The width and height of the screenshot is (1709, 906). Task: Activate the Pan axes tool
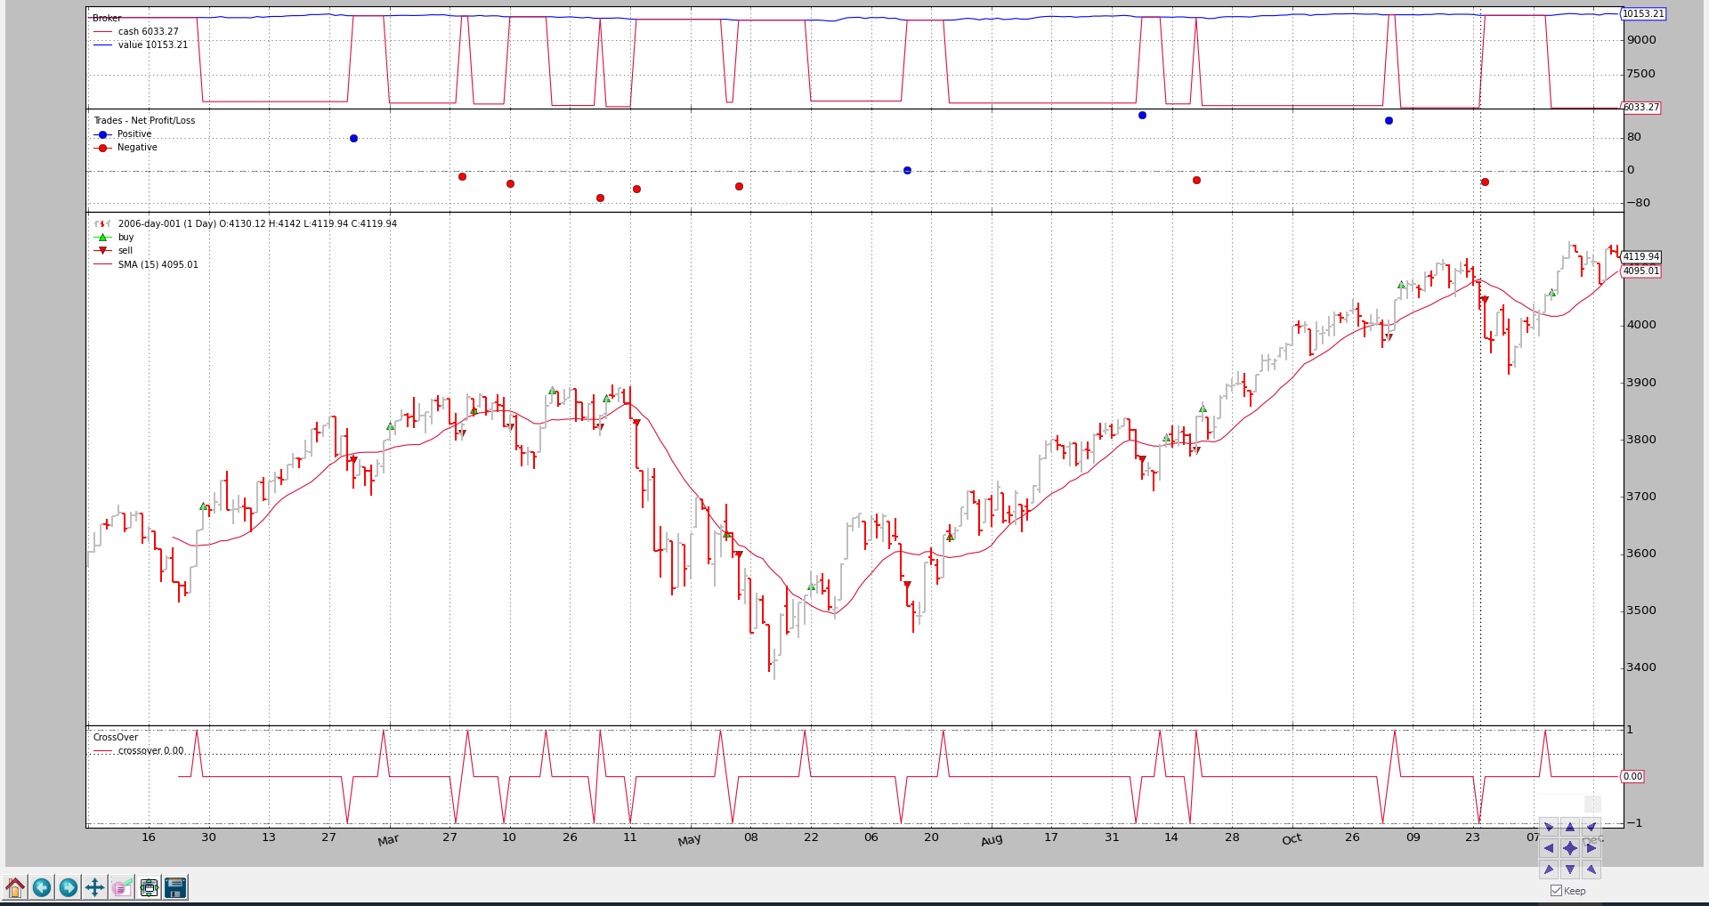[x=95, y=887]
